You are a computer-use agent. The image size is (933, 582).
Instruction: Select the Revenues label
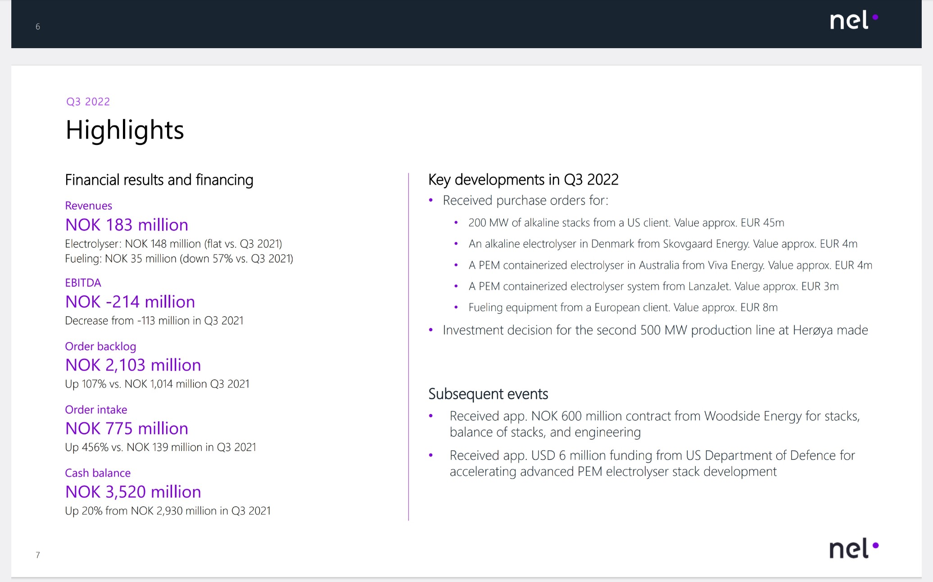tap(88, 206)
